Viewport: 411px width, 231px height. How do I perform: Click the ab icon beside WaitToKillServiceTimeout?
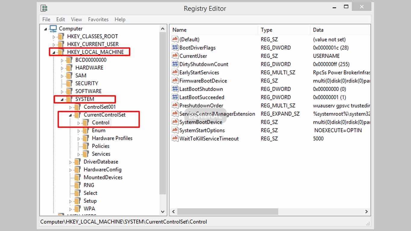pos(175,139)
